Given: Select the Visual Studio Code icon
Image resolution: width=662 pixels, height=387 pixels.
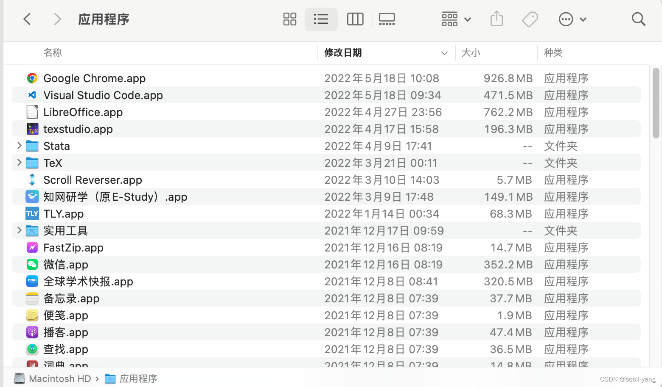Looking at the screenshot, I should click(32, 95).
